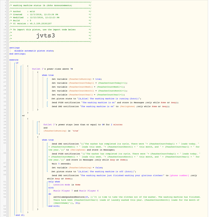This screenshot has height=217, width=209.
Task: Select the 'execute' keyword
Action: pyautogui.click(x=14, y=60)
